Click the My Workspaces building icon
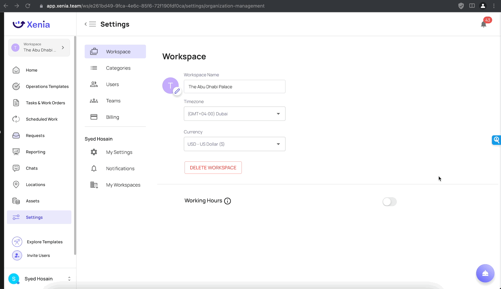 point(94,185)
